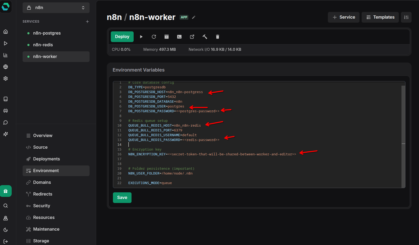Click the sparkle icon in left rail
The height and width of the screenshot is (245, 419).
pos(6,134)
